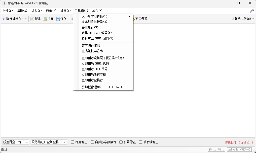
Task: Open 生成随机字符串 dialog
Action: coord(103,51)
